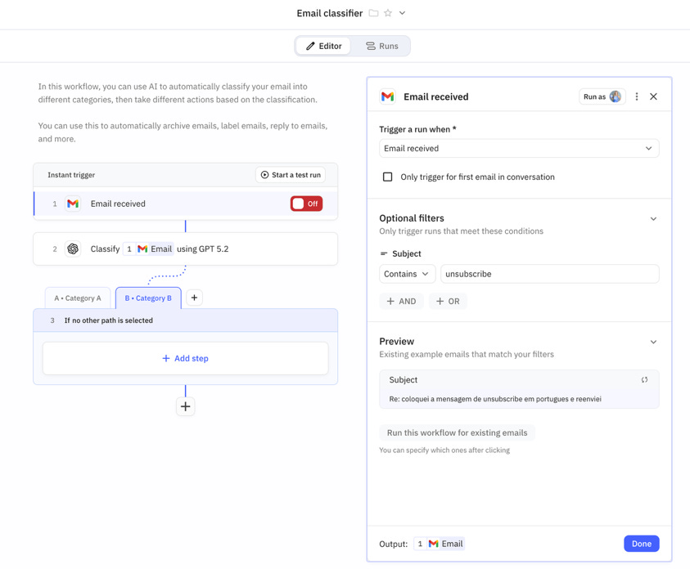Switch to the Runs tab
This screenshot has width=690, height=569.
(x=382, y=46)
